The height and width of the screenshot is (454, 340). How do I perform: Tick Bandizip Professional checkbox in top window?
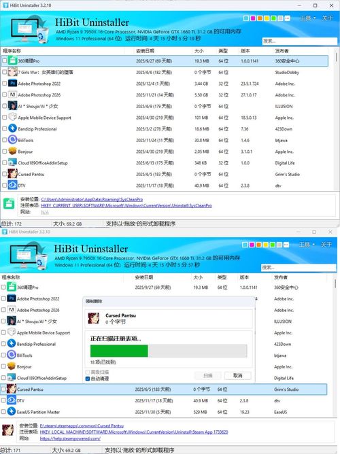pyautogui.click(x=4, y=128)
